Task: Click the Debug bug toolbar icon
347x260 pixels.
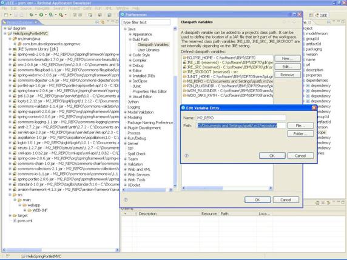Action: tap(32, 15)
